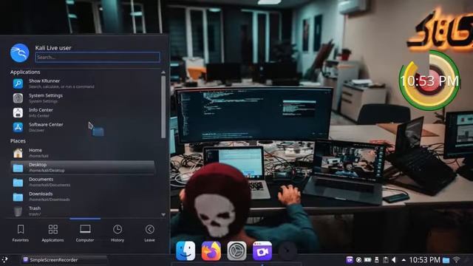Open the Wi-Fi network tray icon

pos(457,259)
